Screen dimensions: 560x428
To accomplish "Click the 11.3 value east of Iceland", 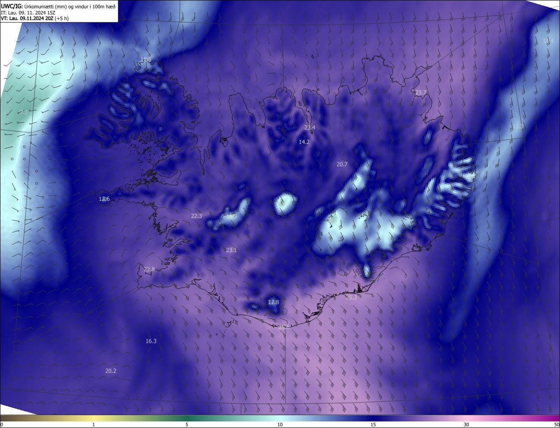I will point(518,126).
